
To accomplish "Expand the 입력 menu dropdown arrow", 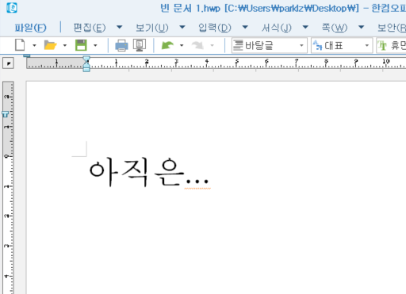I will (x=245, y=27).
